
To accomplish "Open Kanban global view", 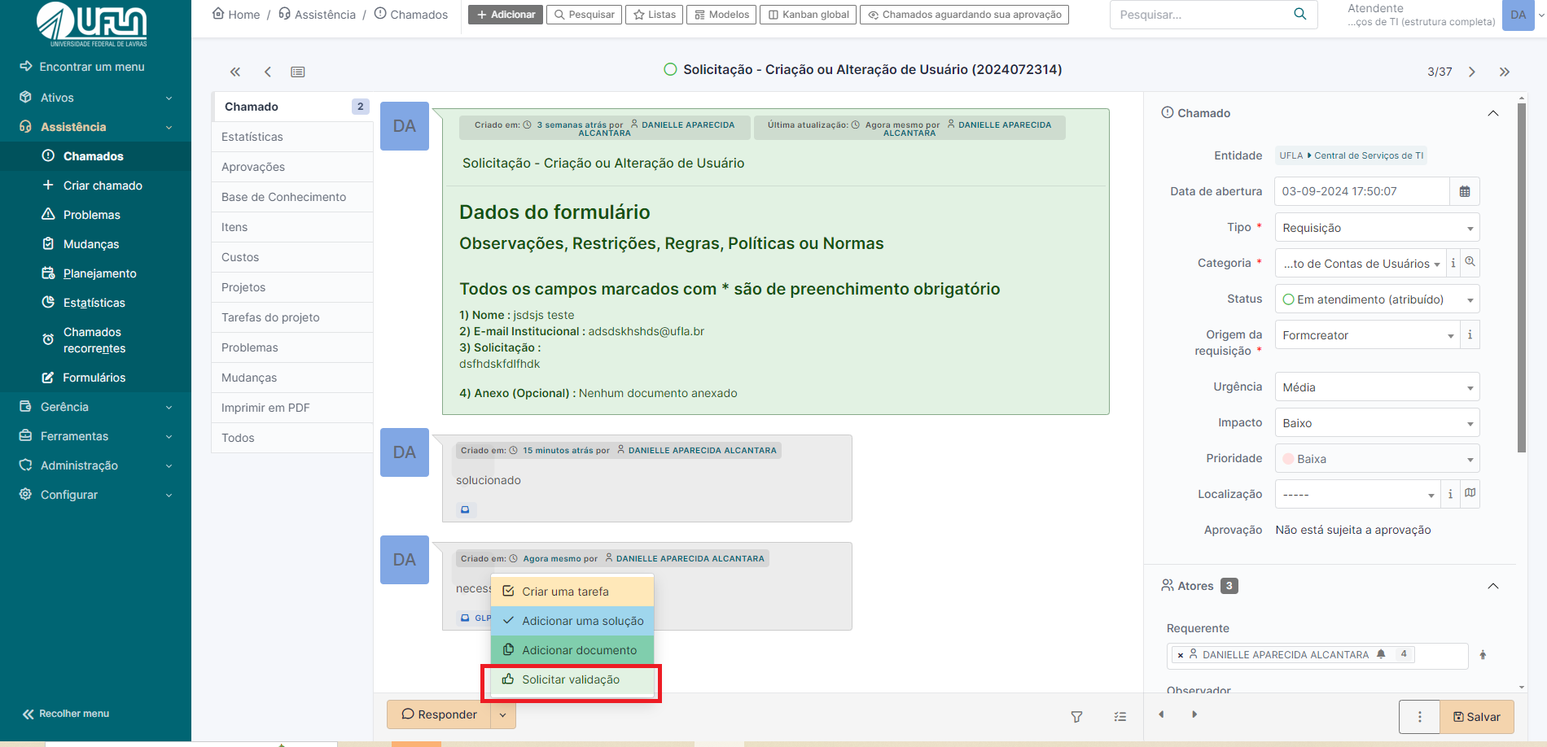I will point(809,15).
